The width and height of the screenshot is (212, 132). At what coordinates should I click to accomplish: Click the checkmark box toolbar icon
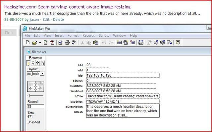60,43
